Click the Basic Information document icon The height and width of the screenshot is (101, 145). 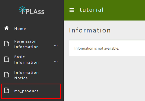pos(6,59)
